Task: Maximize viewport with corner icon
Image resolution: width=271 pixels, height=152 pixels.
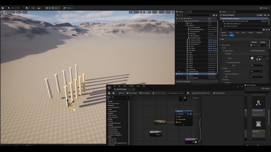Action: coord(173,12)
